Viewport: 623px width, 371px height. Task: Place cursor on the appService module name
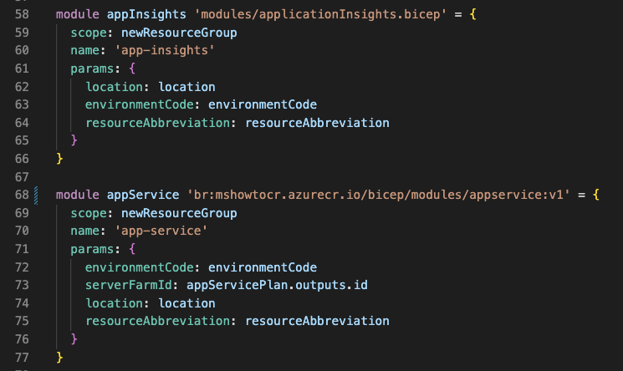pos(143,195)
